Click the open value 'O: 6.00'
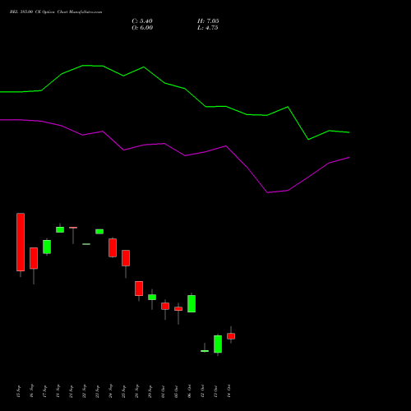Viewport: 411px width, 411px height. coord(142,28)
